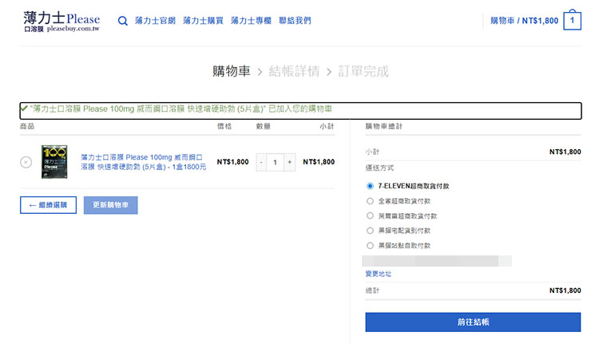Open the cart bag icon showing 1
This screenshot has width=599, height=352.
pyautogui.click(x=572, y=20)
